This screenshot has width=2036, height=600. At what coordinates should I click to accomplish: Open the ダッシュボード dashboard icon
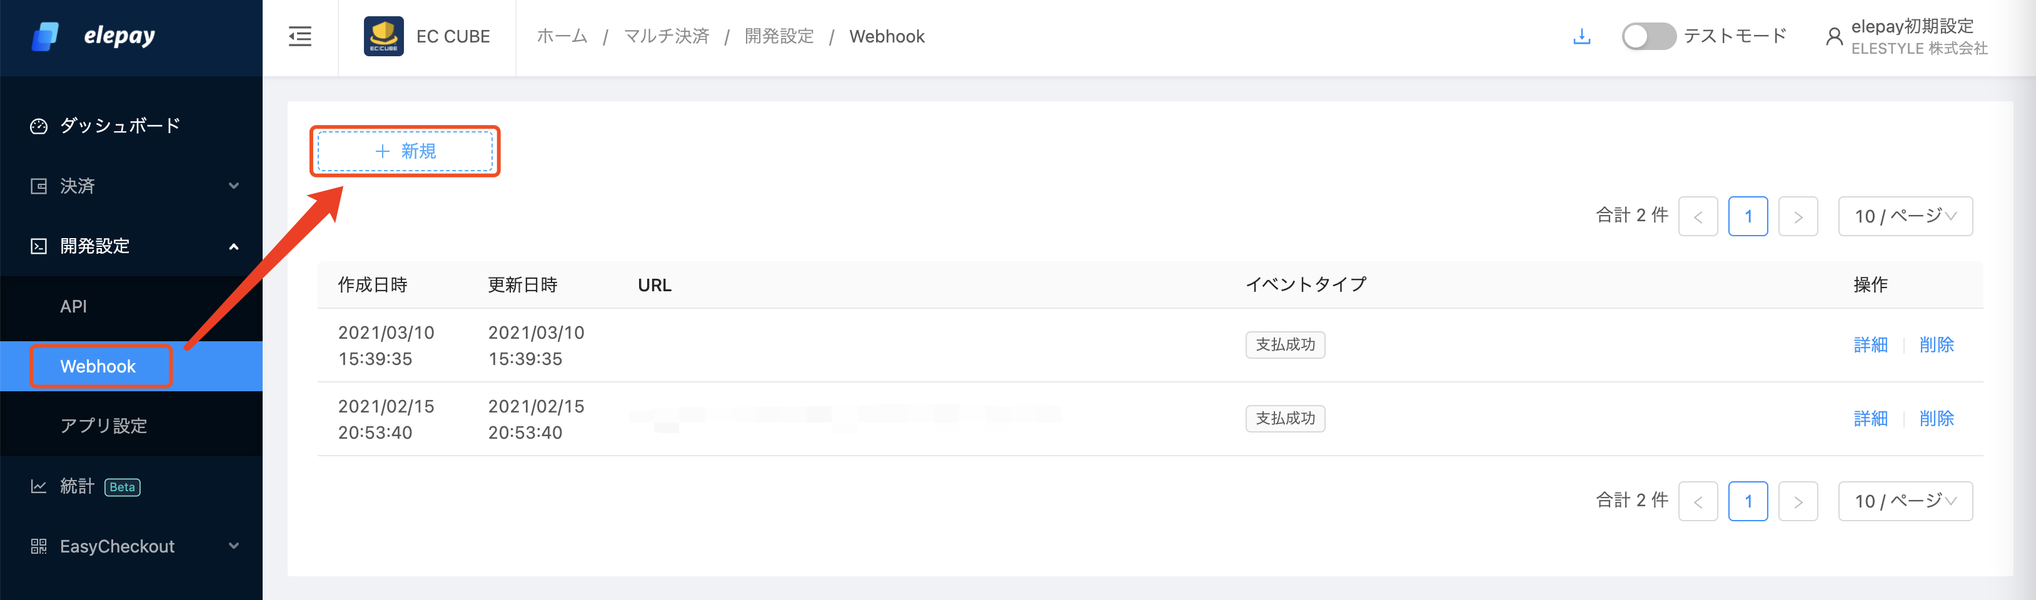coord(39,126)
